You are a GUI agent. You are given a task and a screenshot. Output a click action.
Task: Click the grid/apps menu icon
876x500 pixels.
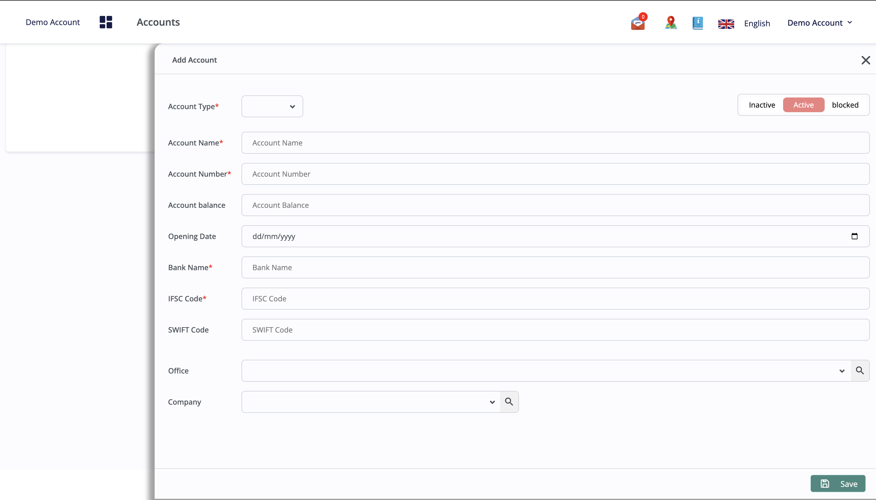click(106, 22)
